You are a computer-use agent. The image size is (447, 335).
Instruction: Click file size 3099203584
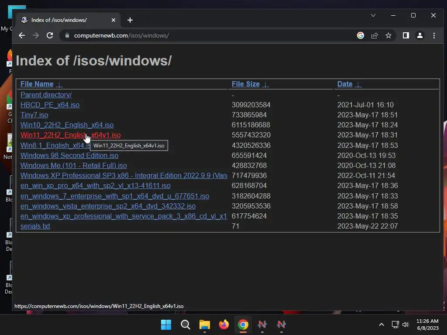251,105
